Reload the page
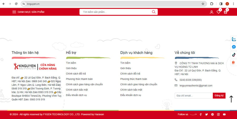The height and width of the screenshot is (119, 237). click(x=16, y=4)
